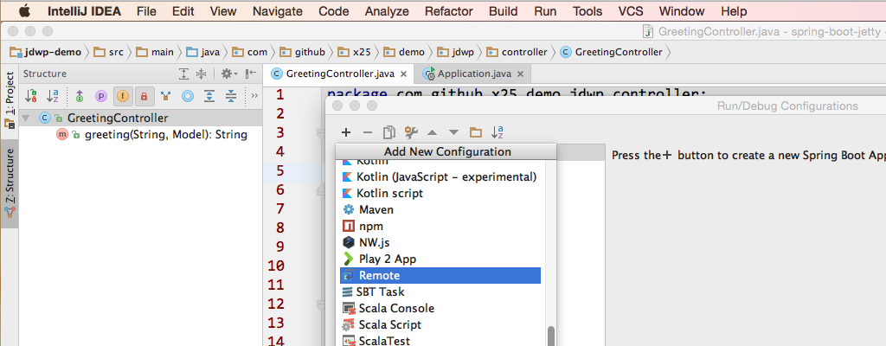
Task: Select Maven configuration type
Action: [440, 209]
